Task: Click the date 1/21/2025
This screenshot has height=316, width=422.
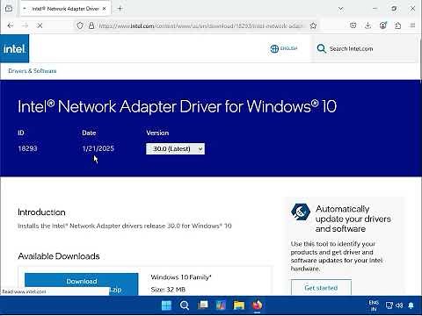Action: tap(98, 148)
